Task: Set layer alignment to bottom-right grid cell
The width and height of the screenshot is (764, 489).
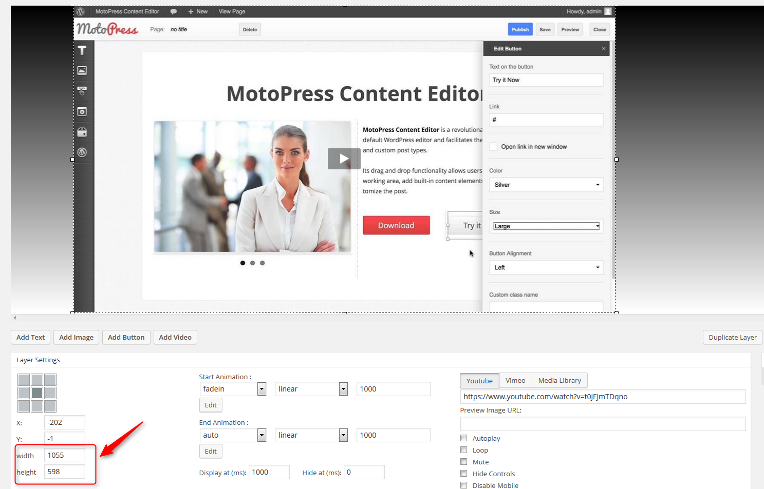Action: coord(50,406)
